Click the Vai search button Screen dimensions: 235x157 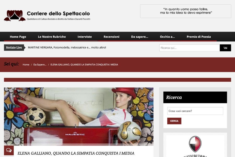(x=225, y=48)
